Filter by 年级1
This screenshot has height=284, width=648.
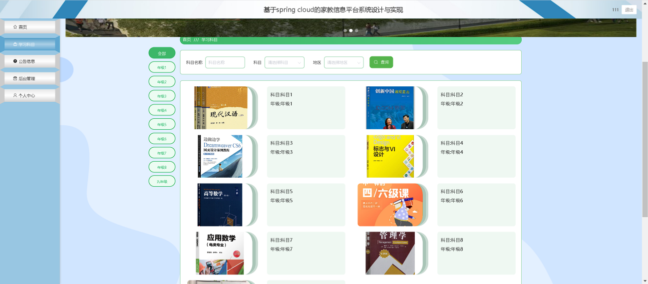tap(162, 67)
